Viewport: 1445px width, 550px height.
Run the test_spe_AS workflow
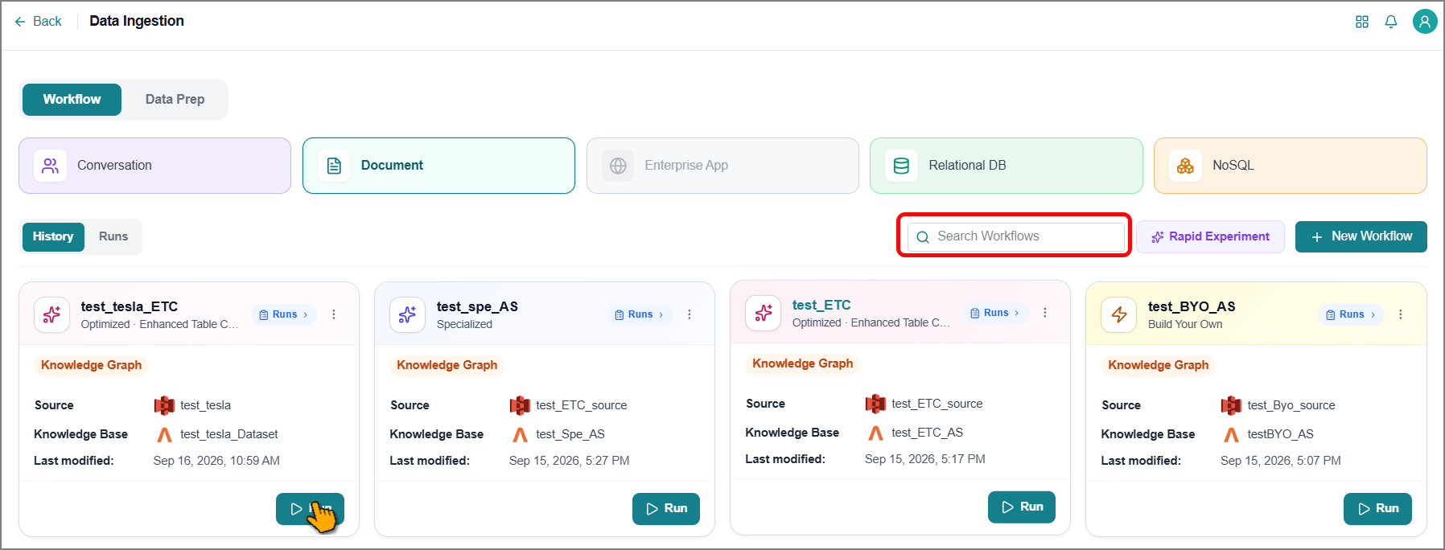point(666,509)
